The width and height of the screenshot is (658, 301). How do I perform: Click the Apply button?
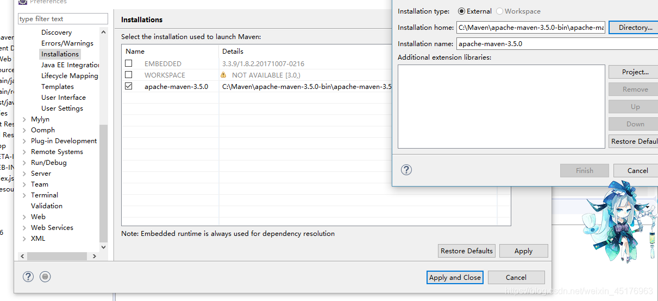(x=523, y=251)
